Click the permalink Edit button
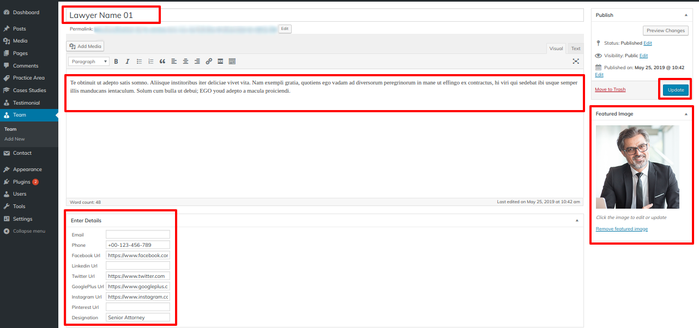Viewport: 699px width, 328px height. coord(285,28)
